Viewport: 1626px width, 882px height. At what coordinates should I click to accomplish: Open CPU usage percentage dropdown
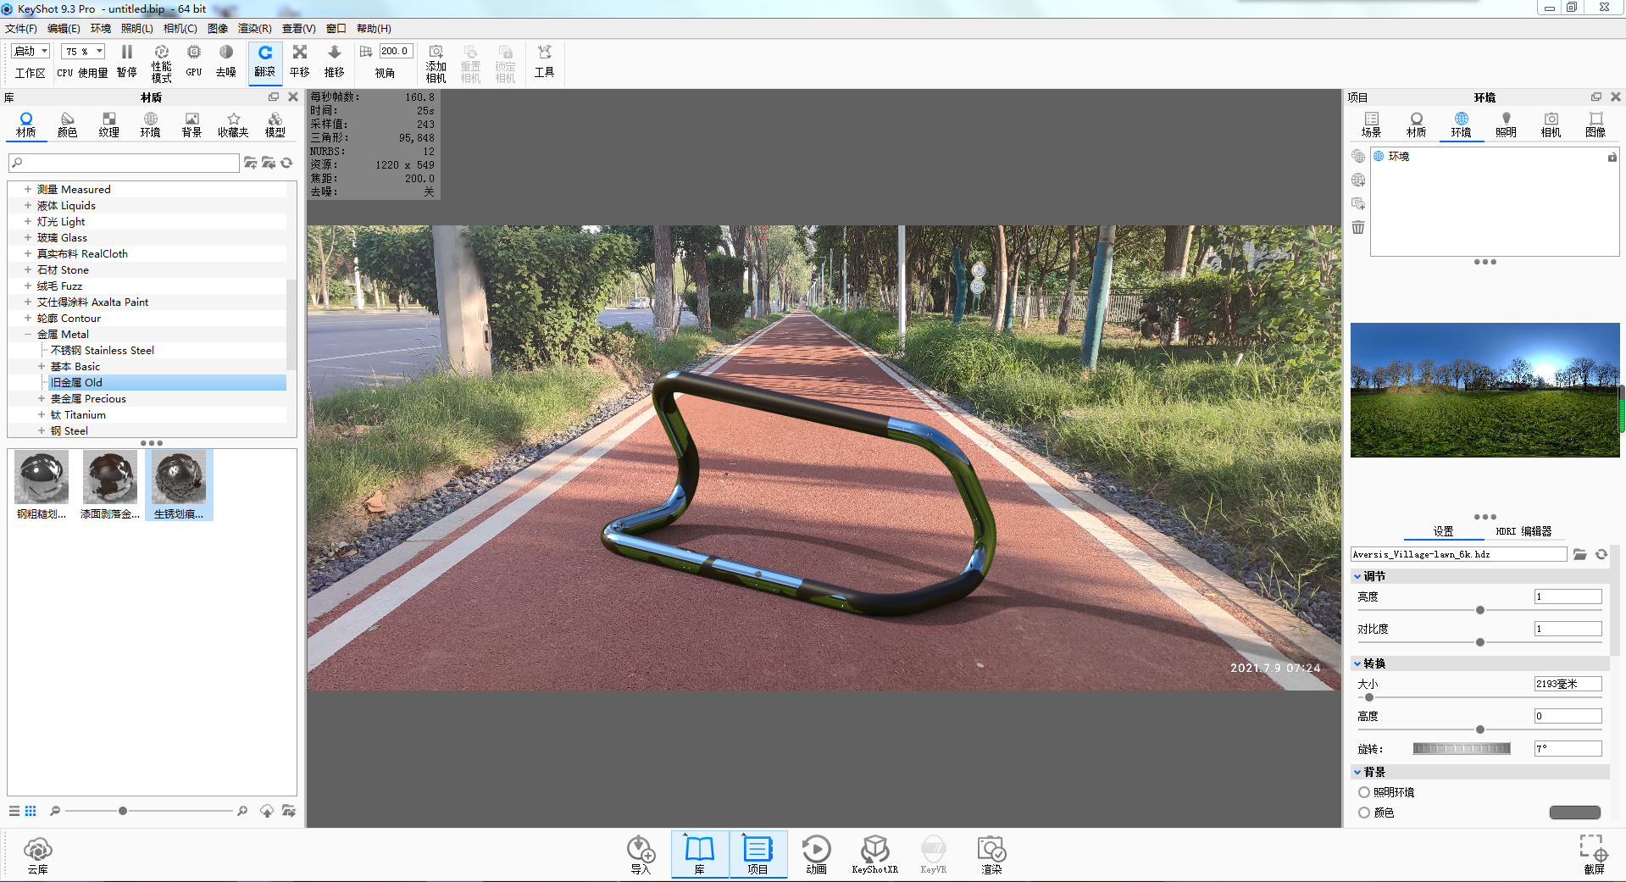coord(83,51)
